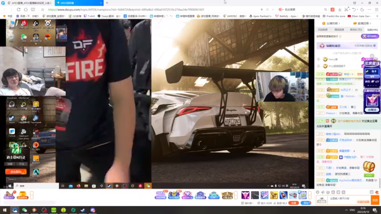Open the Apex Ranked bookmark
Viewport: 381px width, 214px height.
pos(261,16)
